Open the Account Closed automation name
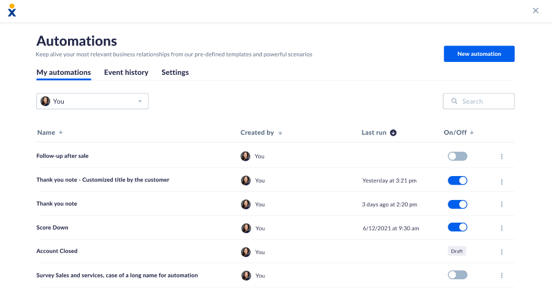 pyautogui.click(x=56, y=251)
